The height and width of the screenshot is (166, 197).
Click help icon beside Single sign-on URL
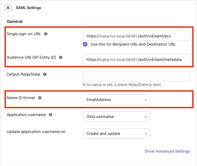coord(46,34)
